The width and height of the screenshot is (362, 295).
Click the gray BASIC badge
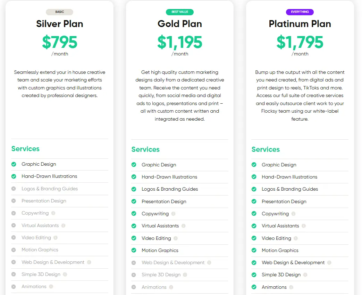60,12
